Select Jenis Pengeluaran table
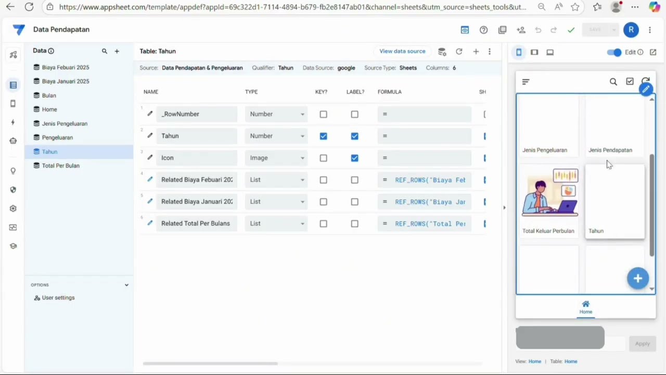The width and height of the screenshot is (666, 375). pyautogui.click(x=65, y=123)
